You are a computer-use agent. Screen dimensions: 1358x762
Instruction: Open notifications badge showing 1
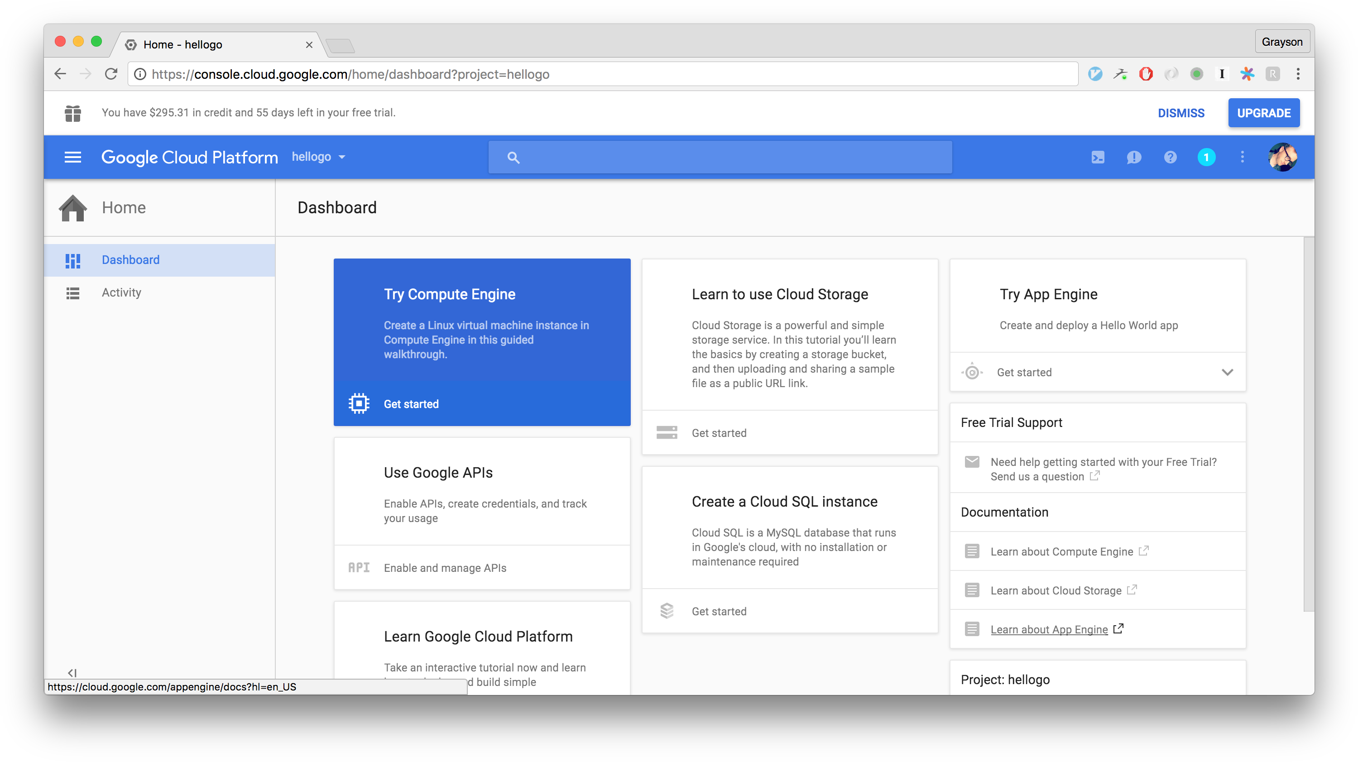(x=1206, y=157)
